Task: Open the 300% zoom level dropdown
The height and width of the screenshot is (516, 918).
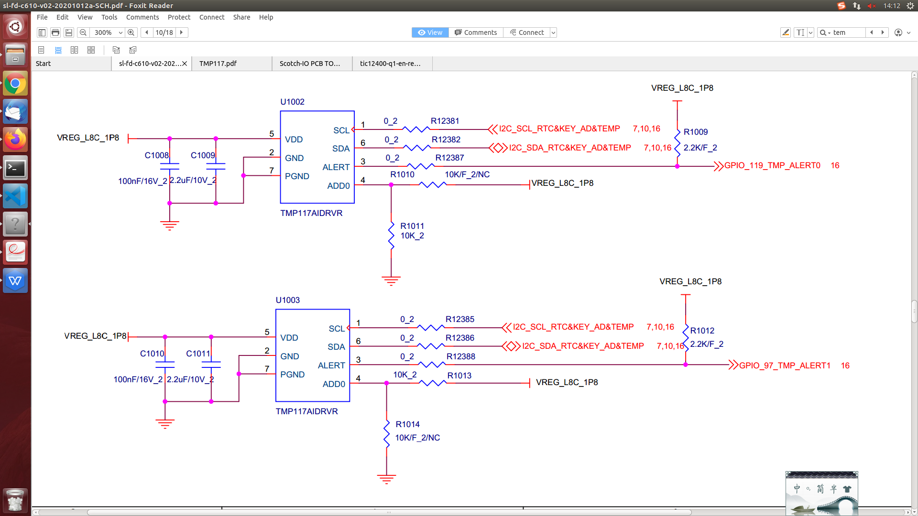Action: tap(120, 32)
